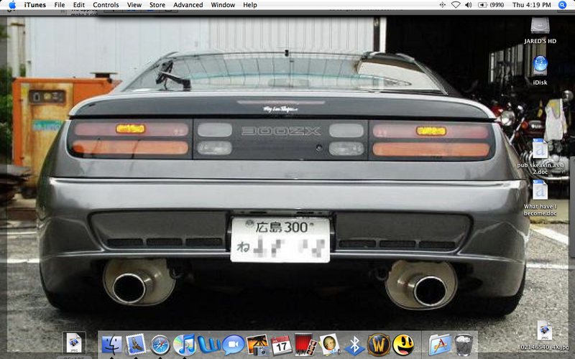Click the Store menu in menu bar
Viewport: 575px width, 359px height.
coord(157,5)
